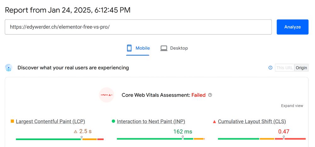
Task: Click the orange square LCP status icon
Action: (12, 121)
